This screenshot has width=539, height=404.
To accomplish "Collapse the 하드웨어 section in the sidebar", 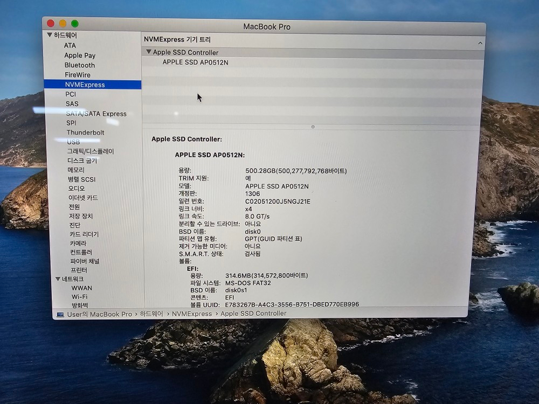I will [x=50, y=36].
